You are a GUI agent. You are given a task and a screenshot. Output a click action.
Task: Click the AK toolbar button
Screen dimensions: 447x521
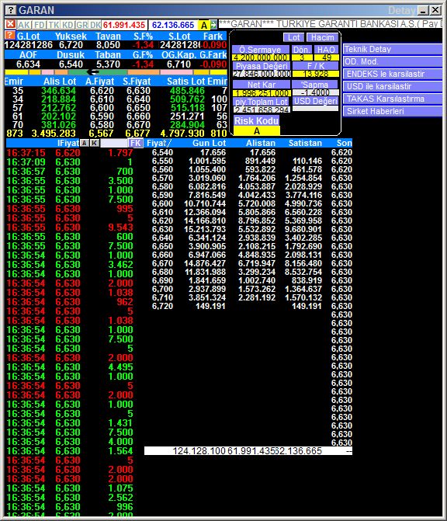(x=24, y=25)
